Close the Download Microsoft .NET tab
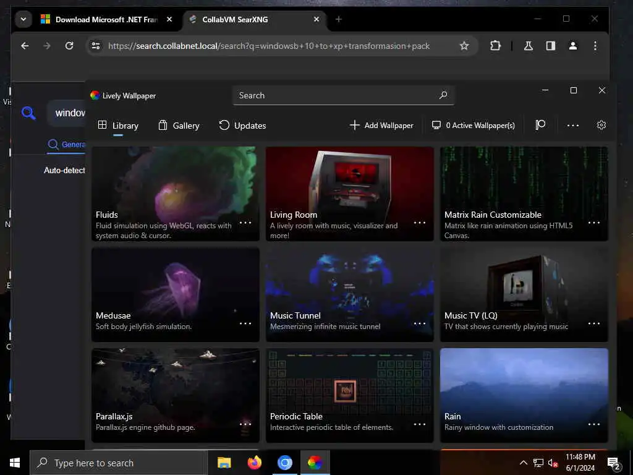 tap(169, 19)
